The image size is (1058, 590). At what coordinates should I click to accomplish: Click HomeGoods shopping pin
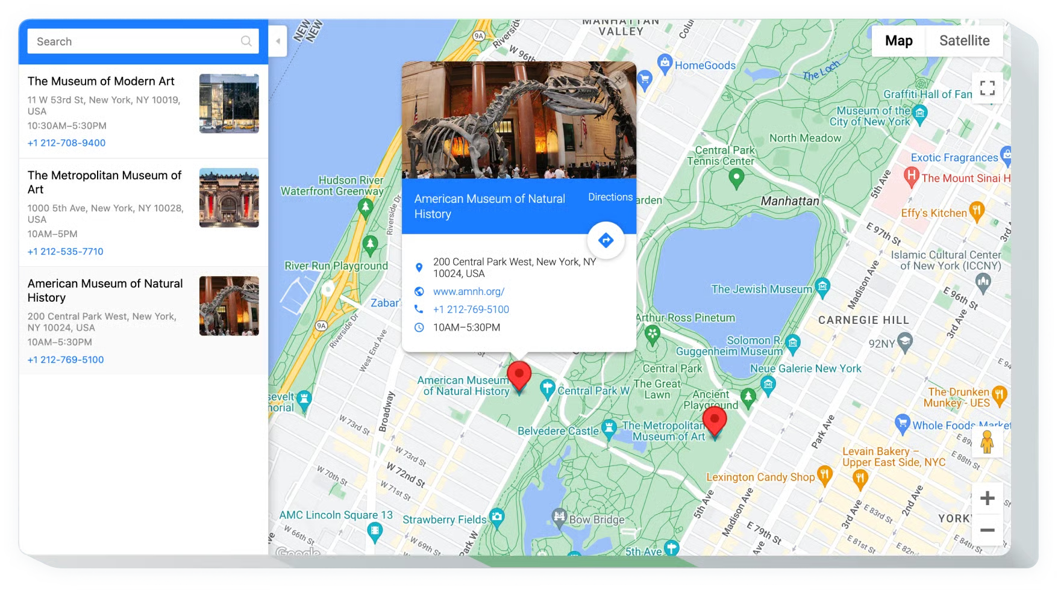[x=665, y=63]
